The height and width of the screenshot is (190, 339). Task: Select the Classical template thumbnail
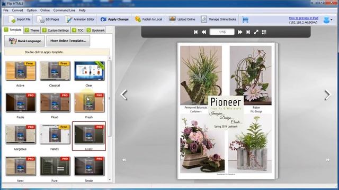point(55,71)
